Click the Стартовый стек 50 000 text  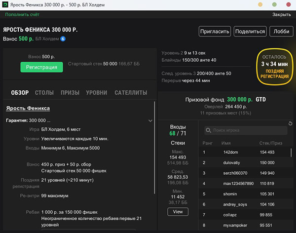point(93,64)
